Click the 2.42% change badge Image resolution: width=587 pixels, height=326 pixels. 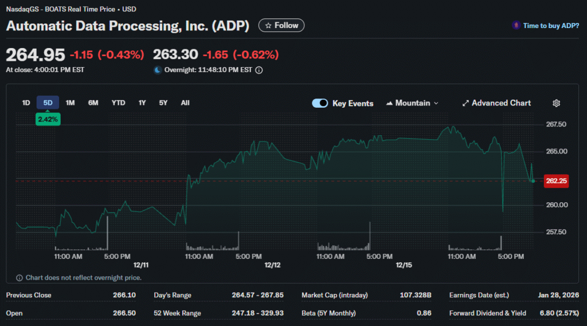click(x=48, y=119)
